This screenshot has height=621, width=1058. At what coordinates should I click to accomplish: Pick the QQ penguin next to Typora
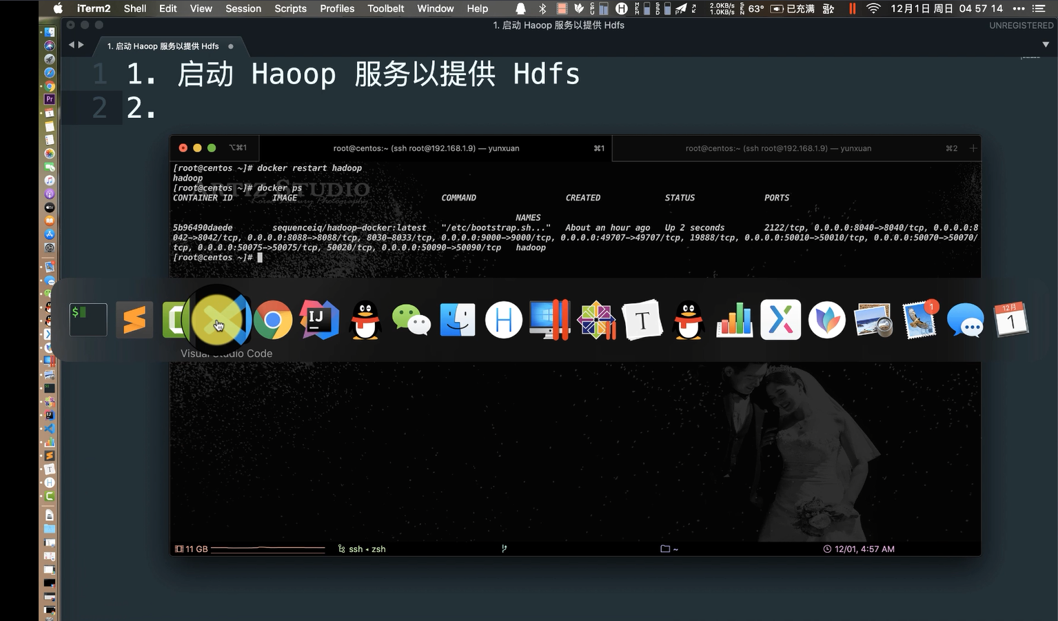[x=689, y=320]
